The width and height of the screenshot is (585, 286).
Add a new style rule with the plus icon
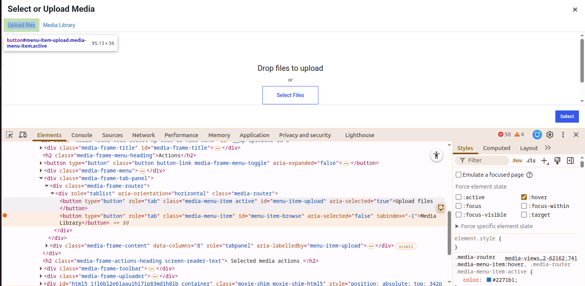[545, 161]
